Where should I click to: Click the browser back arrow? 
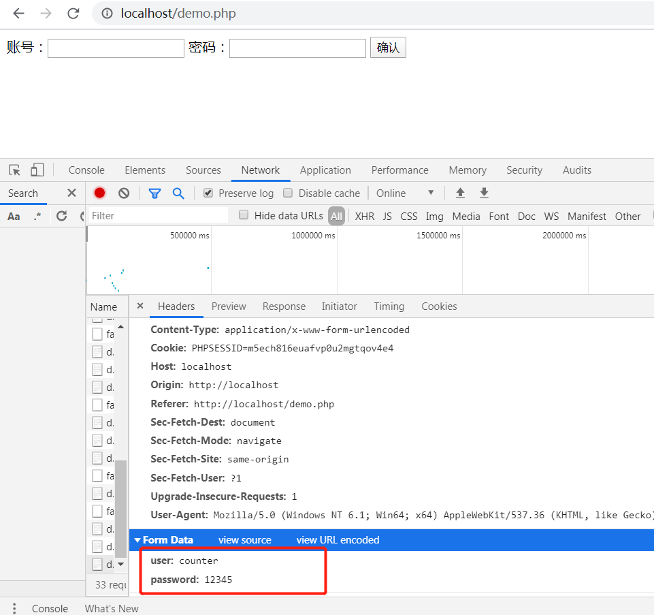tap(19, 14)
